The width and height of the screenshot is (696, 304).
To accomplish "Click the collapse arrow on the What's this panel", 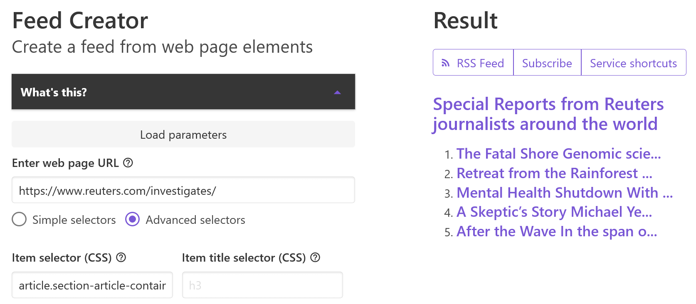I will click(338, 92).
